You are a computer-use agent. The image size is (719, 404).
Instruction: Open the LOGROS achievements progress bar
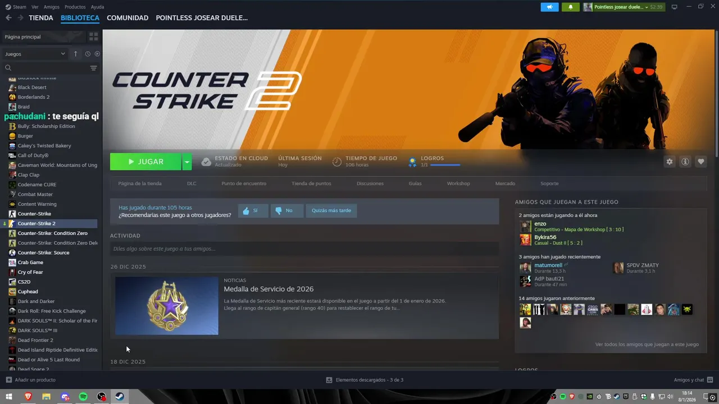coord(445,165)
